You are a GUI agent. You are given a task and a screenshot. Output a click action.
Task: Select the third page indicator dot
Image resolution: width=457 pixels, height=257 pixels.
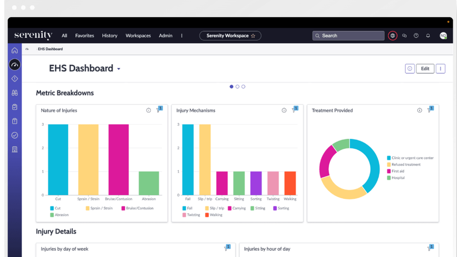pos(244,87)
